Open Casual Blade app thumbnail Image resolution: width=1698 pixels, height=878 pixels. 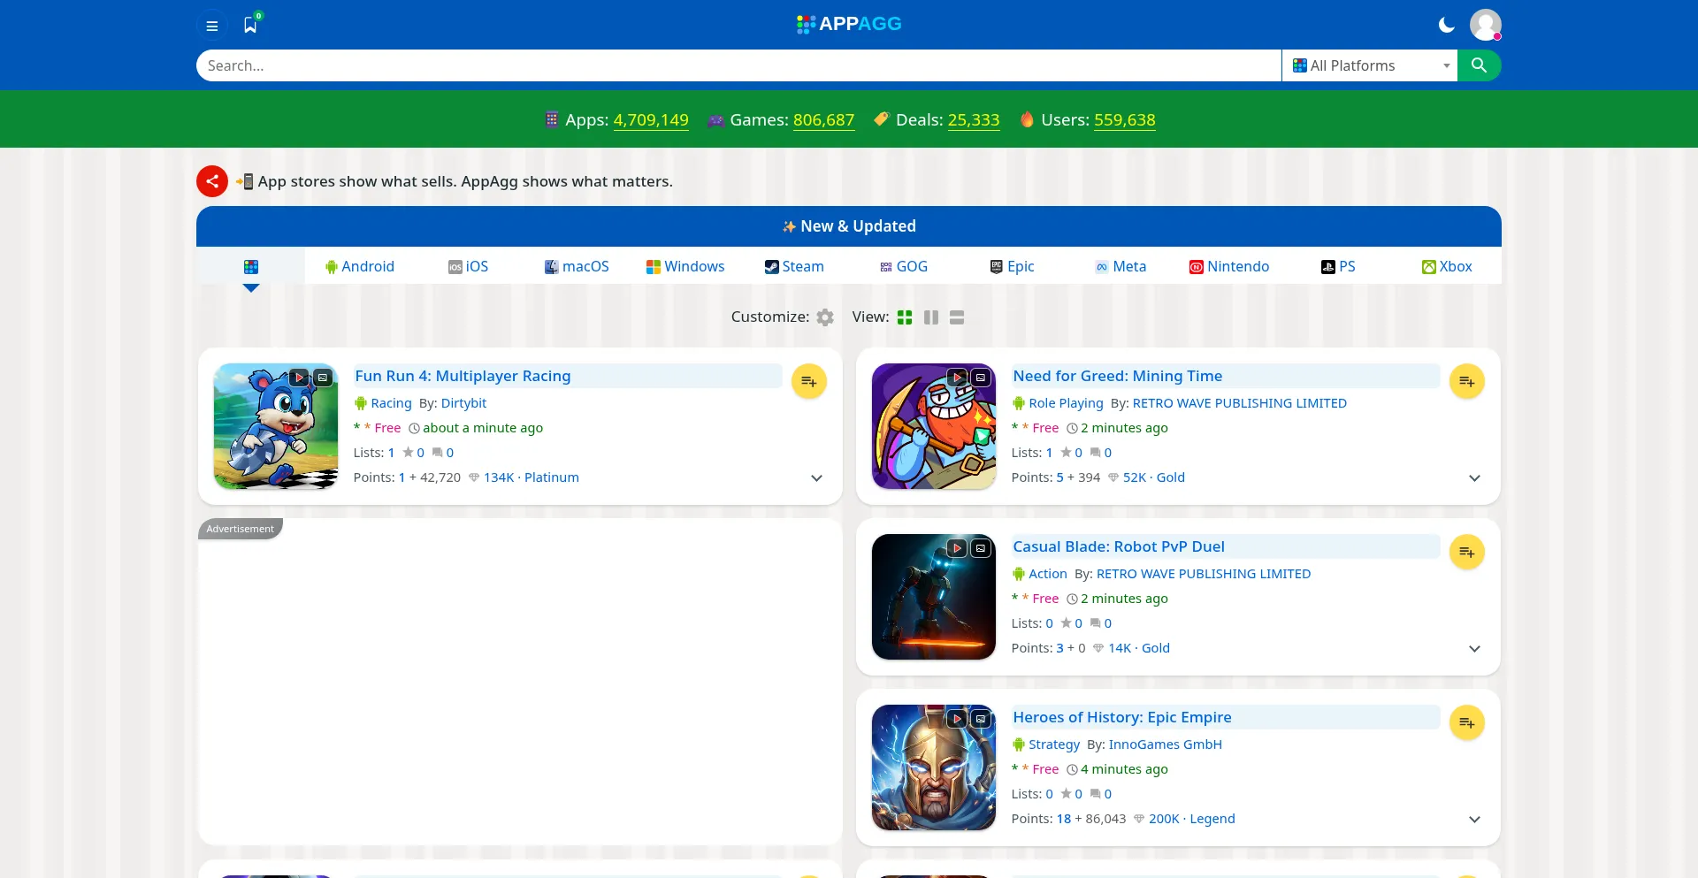coord(934,597)
